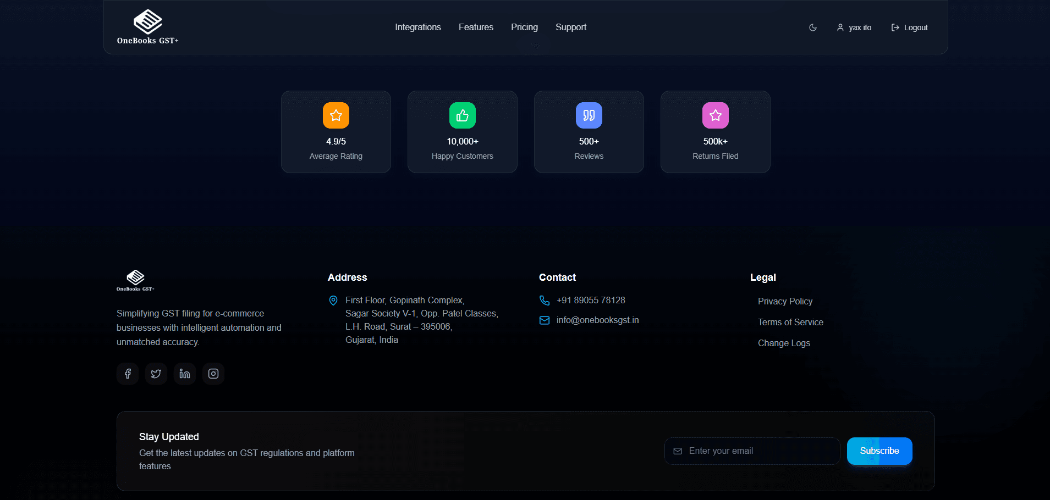Open the Twitter social icon
Screen dimensions: 1050x500
click(156, 374)
